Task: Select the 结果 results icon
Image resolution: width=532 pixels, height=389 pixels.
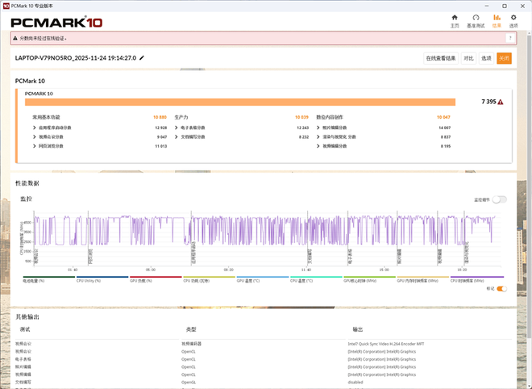Action: (497, 20)
